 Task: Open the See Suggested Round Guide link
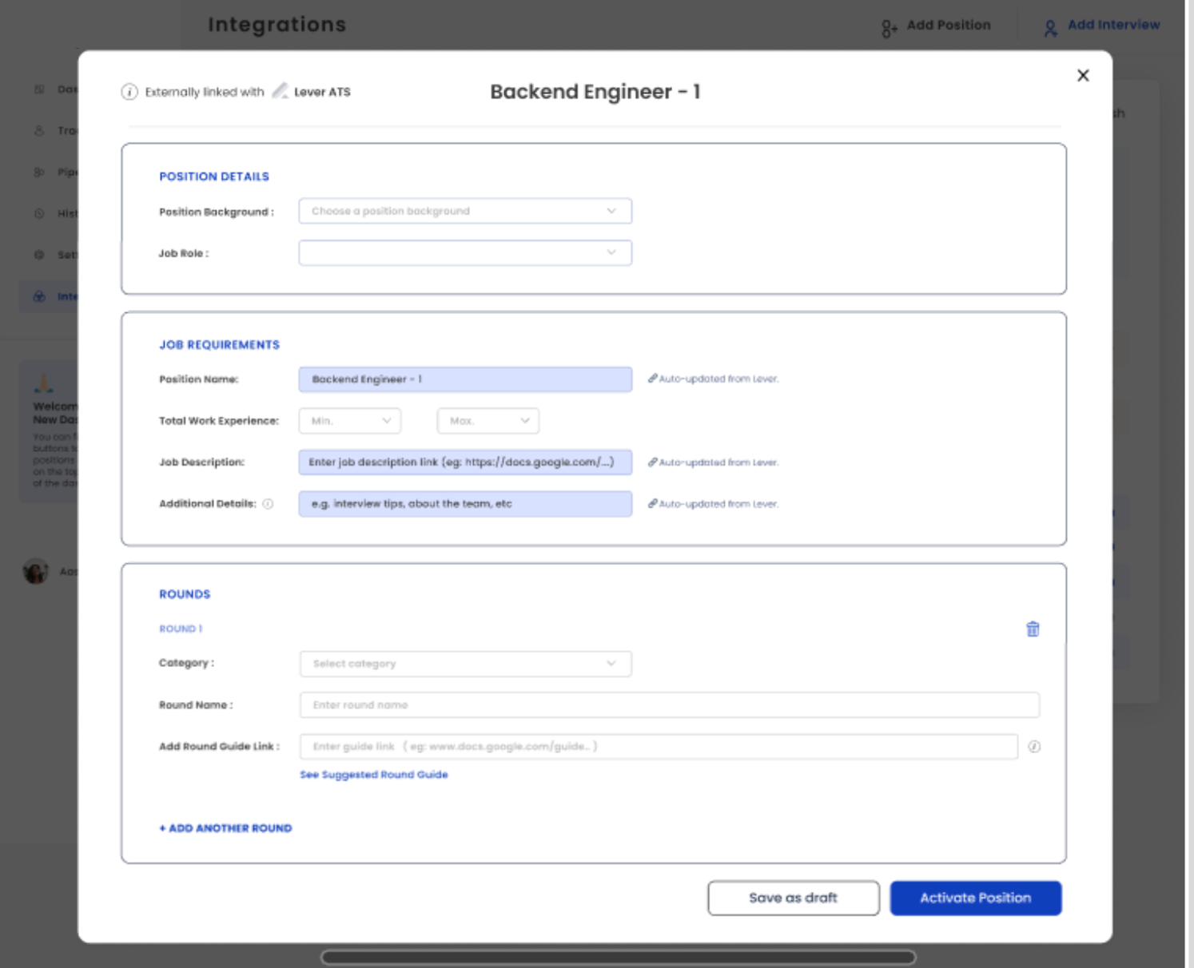374,775
